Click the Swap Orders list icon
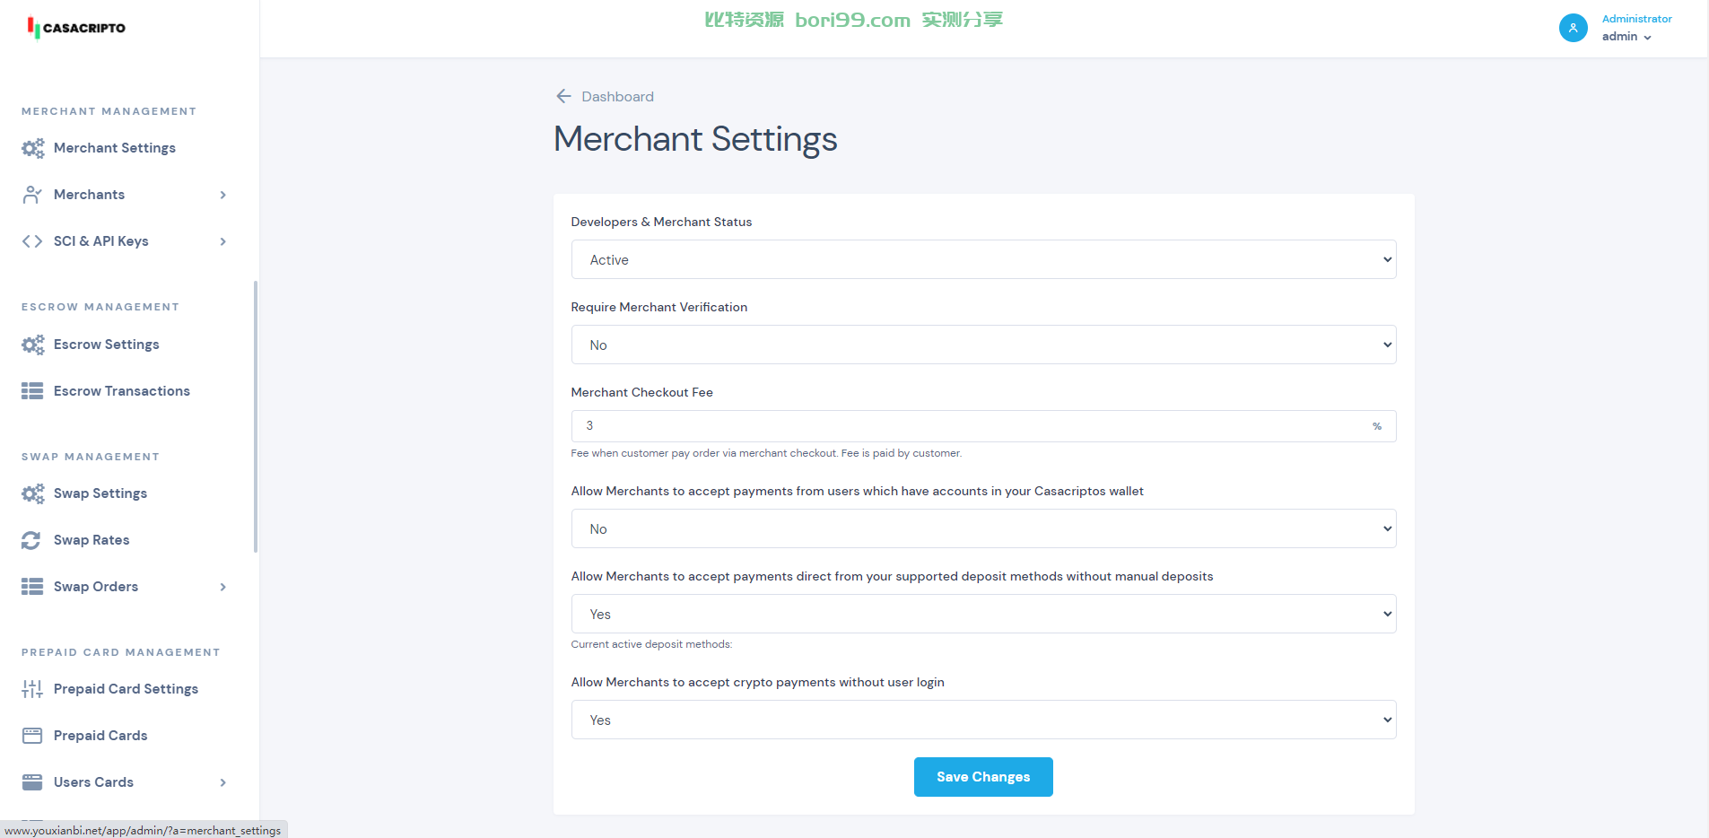 pos(32,587)
